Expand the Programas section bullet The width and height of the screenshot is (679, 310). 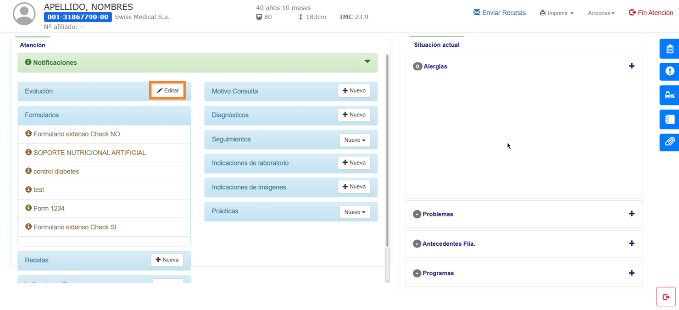point(417,273)
